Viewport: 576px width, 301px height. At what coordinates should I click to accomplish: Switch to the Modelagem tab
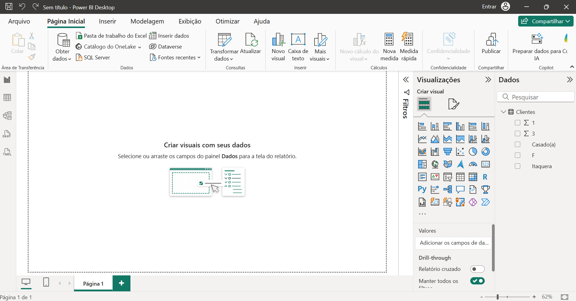tap(147, 21)
